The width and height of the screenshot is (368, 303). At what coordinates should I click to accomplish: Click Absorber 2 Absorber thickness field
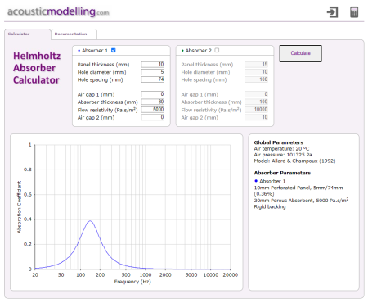pos(256,102)
